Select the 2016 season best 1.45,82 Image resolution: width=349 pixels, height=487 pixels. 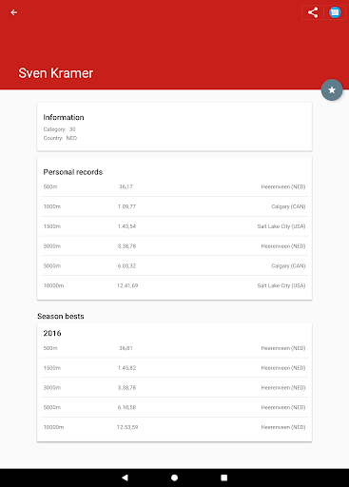tap(126, 368)
